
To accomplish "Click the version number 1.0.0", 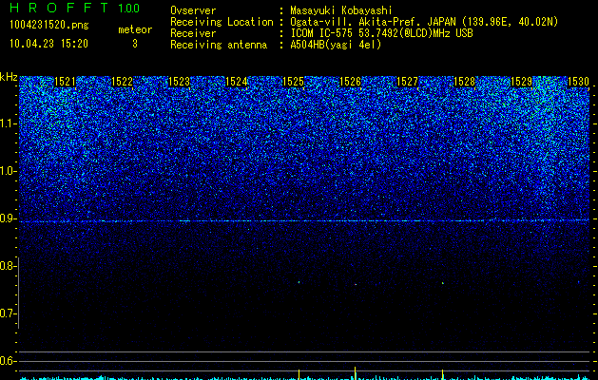I will click(x=128, y=8).
